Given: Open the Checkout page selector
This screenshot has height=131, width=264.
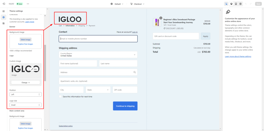Looking at the screenshot, I should tap(137, 4).
